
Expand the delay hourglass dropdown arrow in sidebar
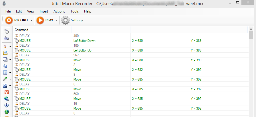pos(10,47)
